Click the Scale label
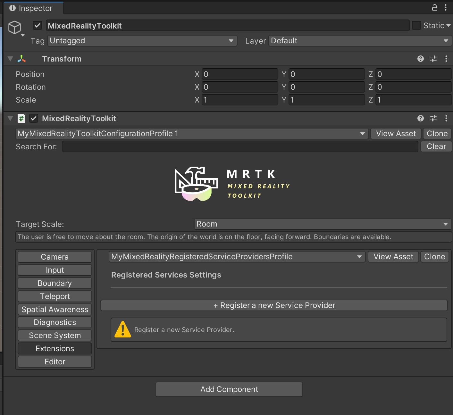 click(x=26, y=100)
